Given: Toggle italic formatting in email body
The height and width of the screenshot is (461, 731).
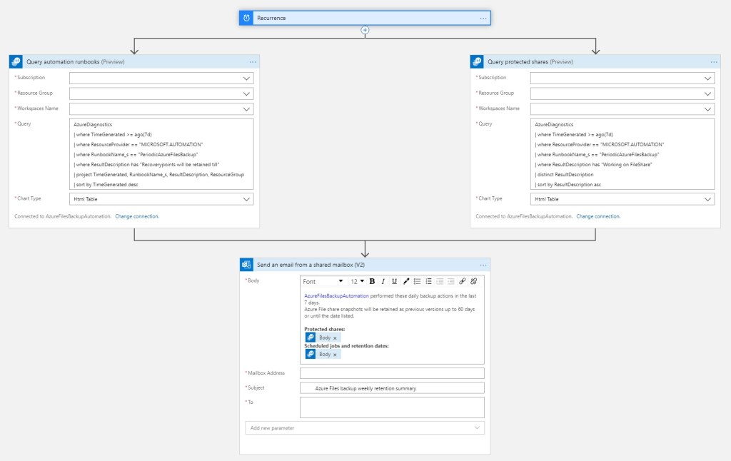Looking at the screenshot, I should pyautogui.click(x=383, y=281).
